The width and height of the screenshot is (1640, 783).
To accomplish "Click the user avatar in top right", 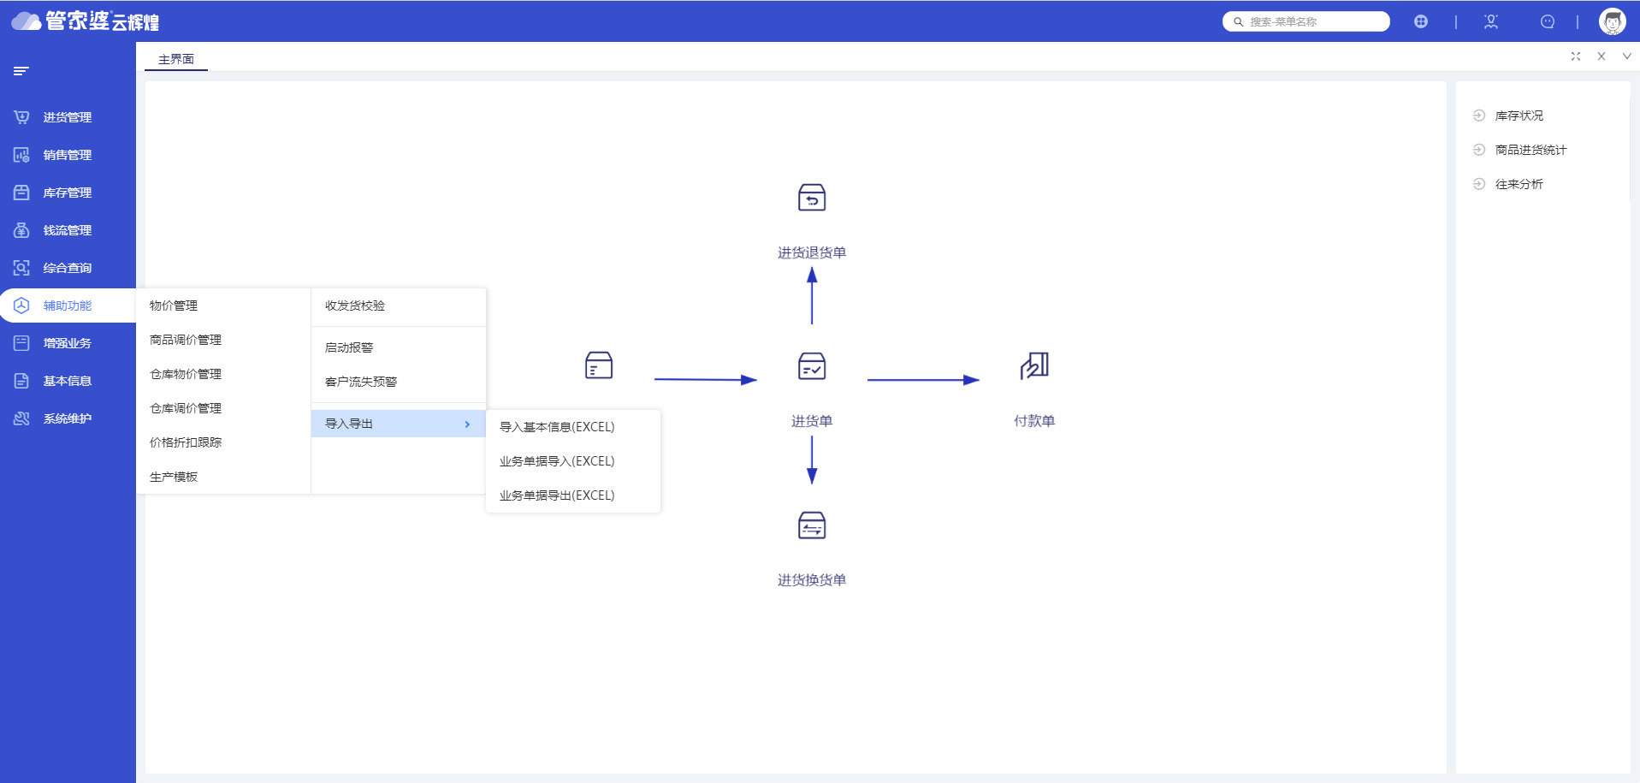I will [1612, 21].
